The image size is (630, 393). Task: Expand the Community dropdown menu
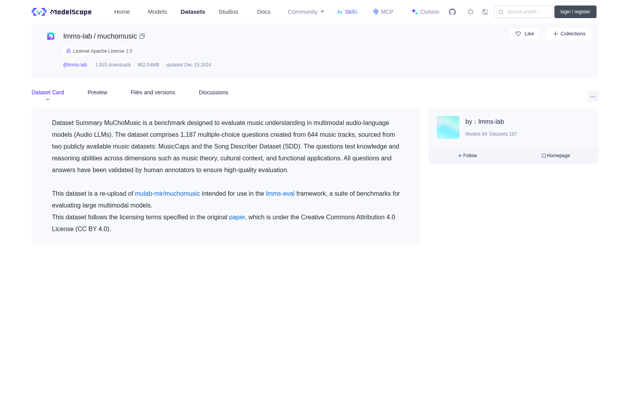[x=306, y=12]
